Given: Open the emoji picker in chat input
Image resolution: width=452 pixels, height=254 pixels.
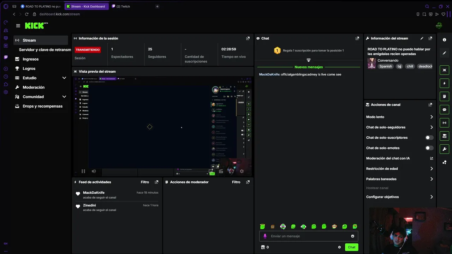Looking at the screenshot, I should click(352, 236).
